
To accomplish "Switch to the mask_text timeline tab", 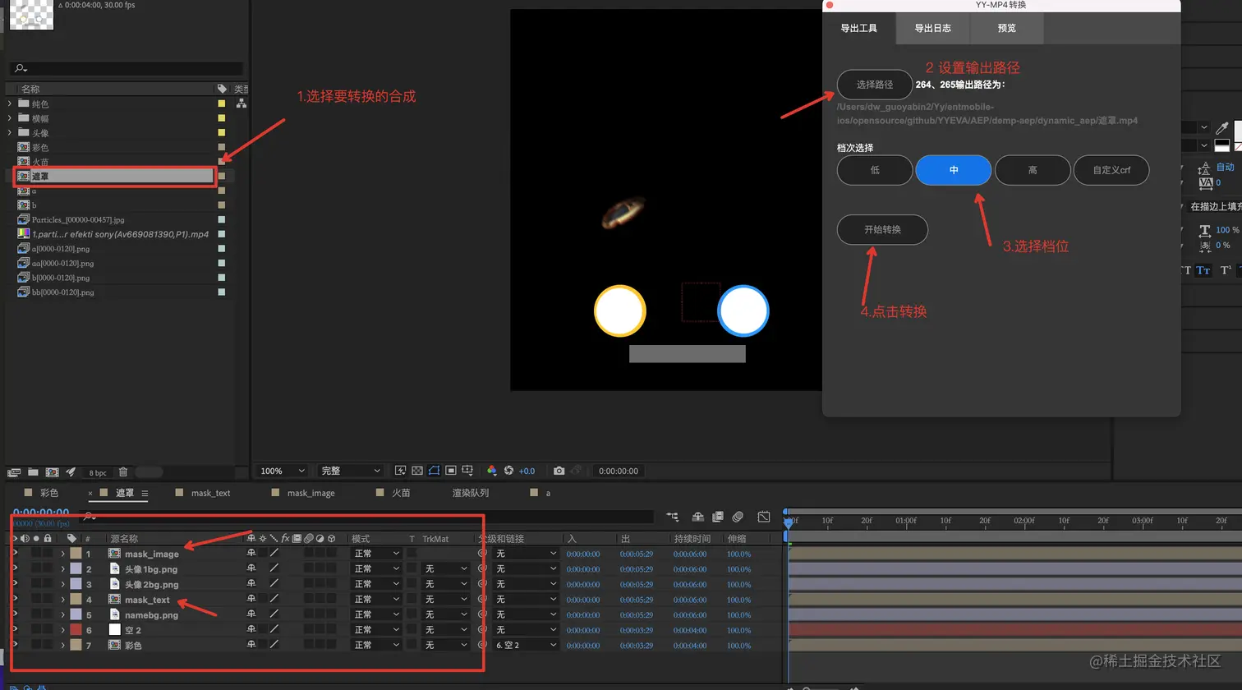I will coord(211,493).
